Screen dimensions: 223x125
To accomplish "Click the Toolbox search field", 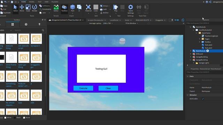I will point(28,30).
